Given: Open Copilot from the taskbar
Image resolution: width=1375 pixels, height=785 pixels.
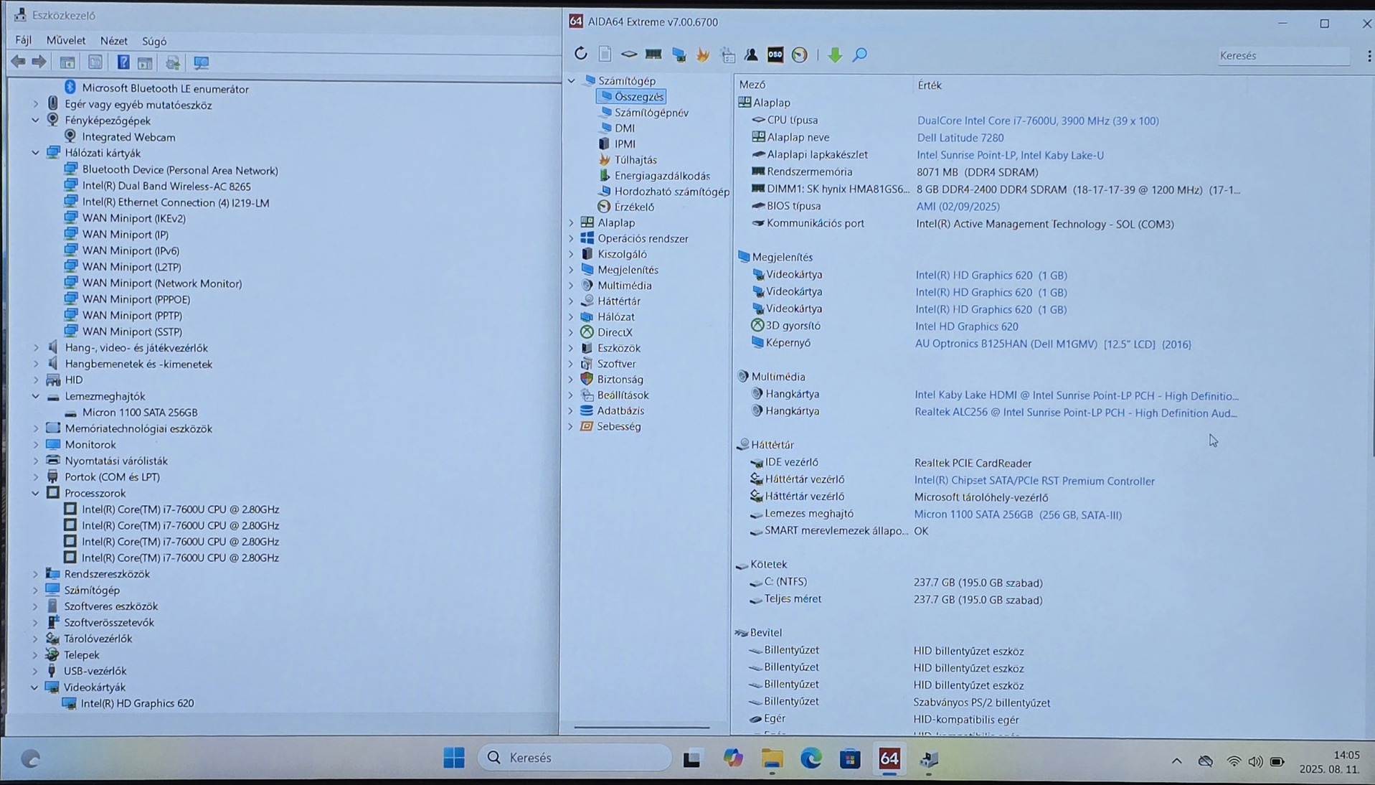Looking at the screenshot, I should click(x=733, y=758).
